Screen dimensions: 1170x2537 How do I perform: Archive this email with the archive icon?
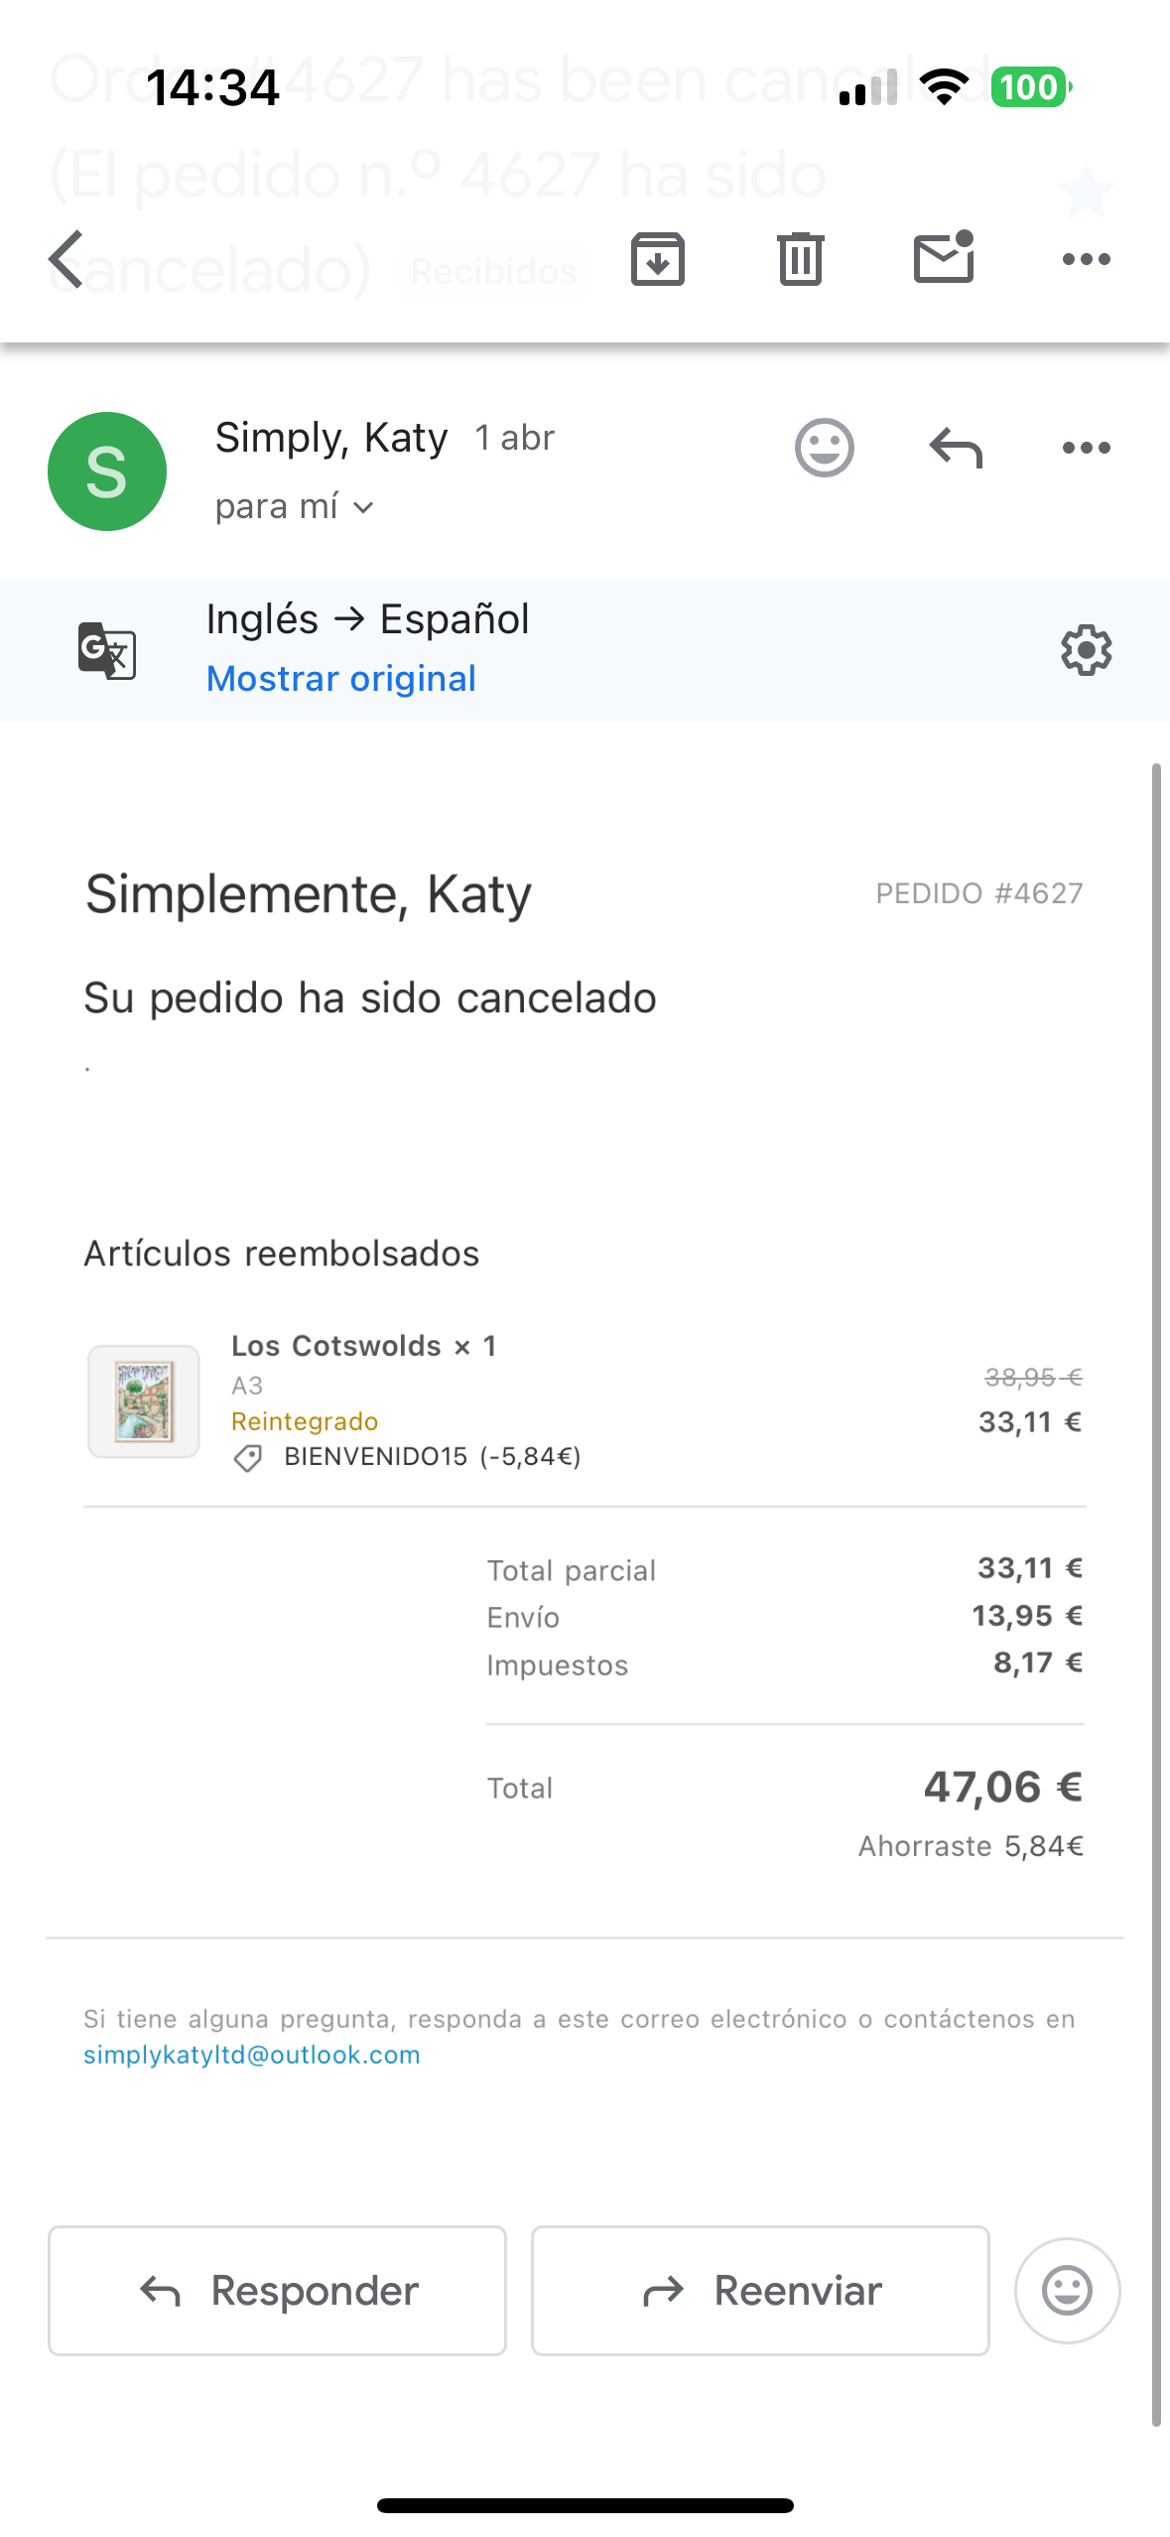658,259
